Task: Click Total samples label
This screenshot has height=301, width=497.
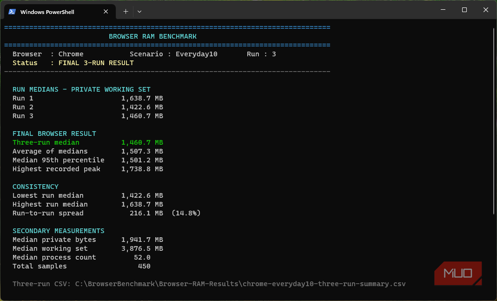Action: tap(40, 266)
